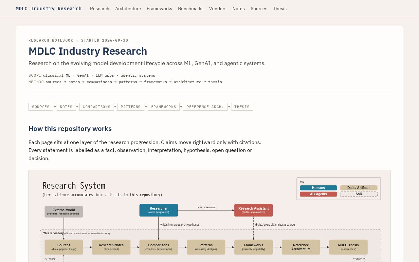The width and height of the screenshot is (419, 262).
Task: Select the Research Assistant diagram node
Action: 253,210
